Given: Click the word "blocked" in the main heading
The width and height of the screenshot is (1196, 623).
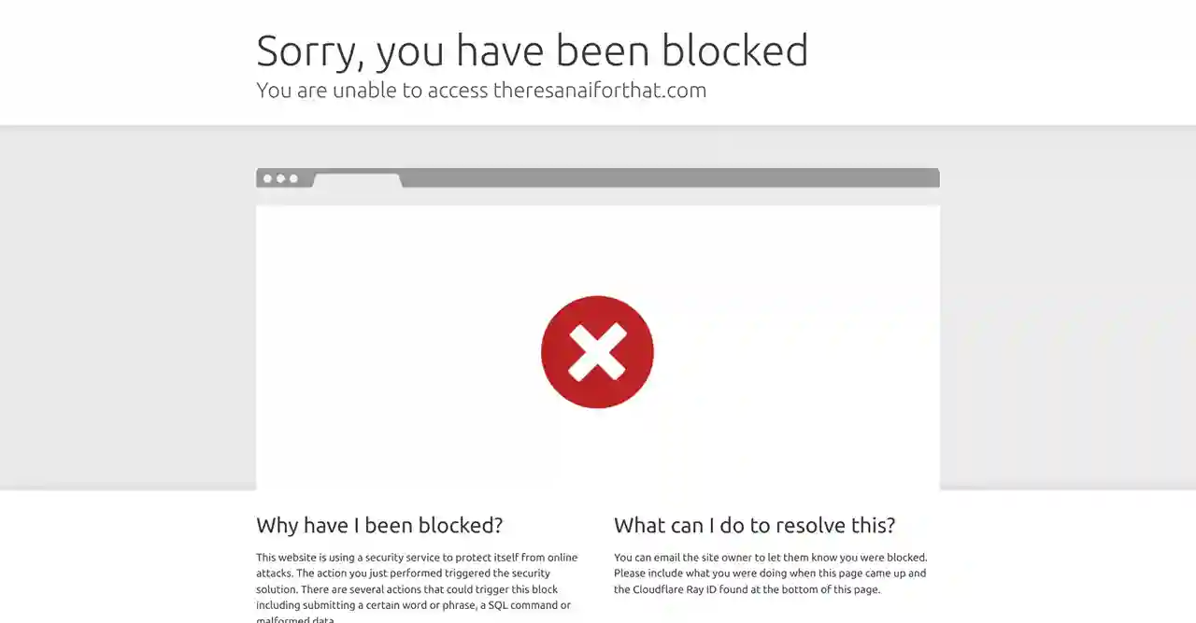Looking at the screenshot, I should pyautogui.click(x=735, y=50).
